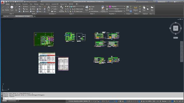The image size is (184, 103).
Task: Click the Copy tool
Action: pyautogui.click(x=26, y=9)
